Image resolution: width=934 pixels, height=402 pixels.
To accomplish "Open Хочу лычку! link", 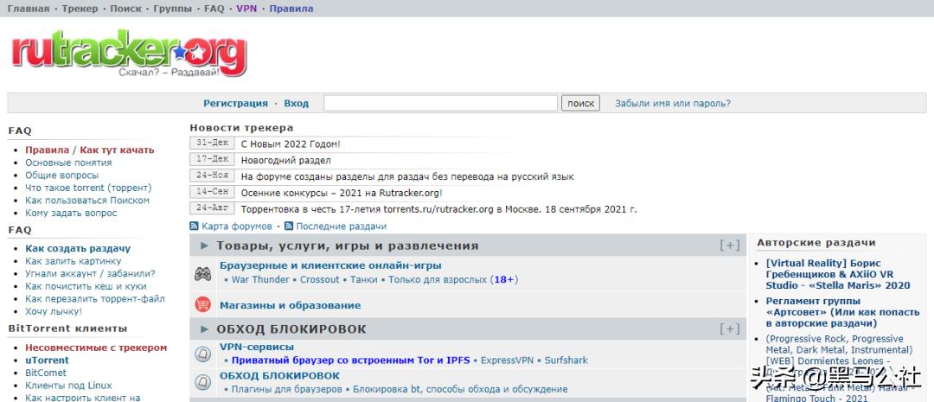I will [54, 311].
